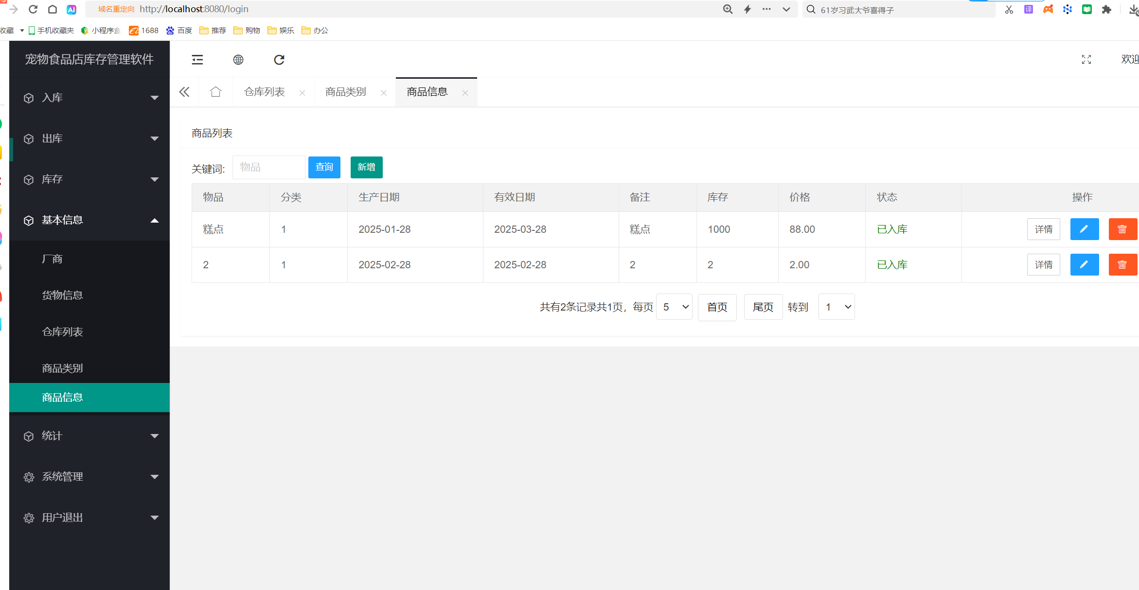Screen dimensions: 1139x590
Task: Click red delete trash icon for row 2
Action: point(1122,265)
